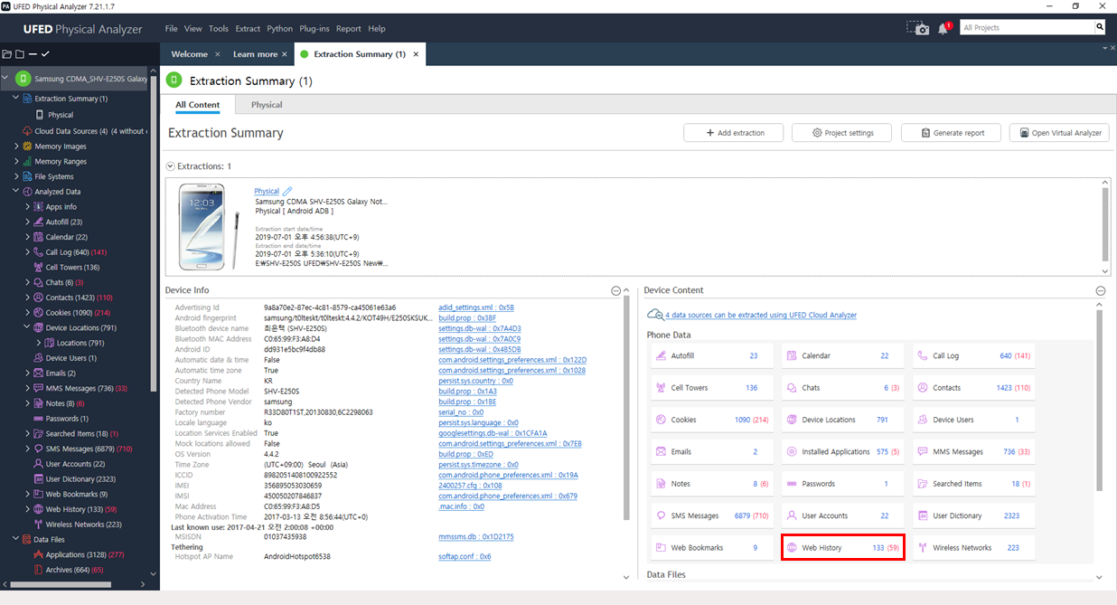
Task: Click the User Accounts icon in sidebar
Action: click(x=38, y=464)
